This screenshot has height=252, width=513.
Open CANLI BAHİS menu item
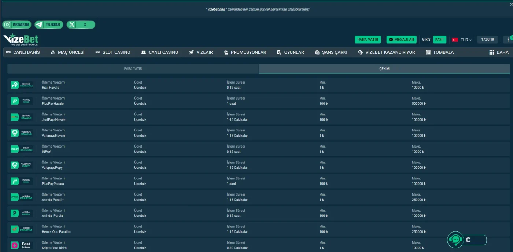pyautogui.click(x=23, y=52)
